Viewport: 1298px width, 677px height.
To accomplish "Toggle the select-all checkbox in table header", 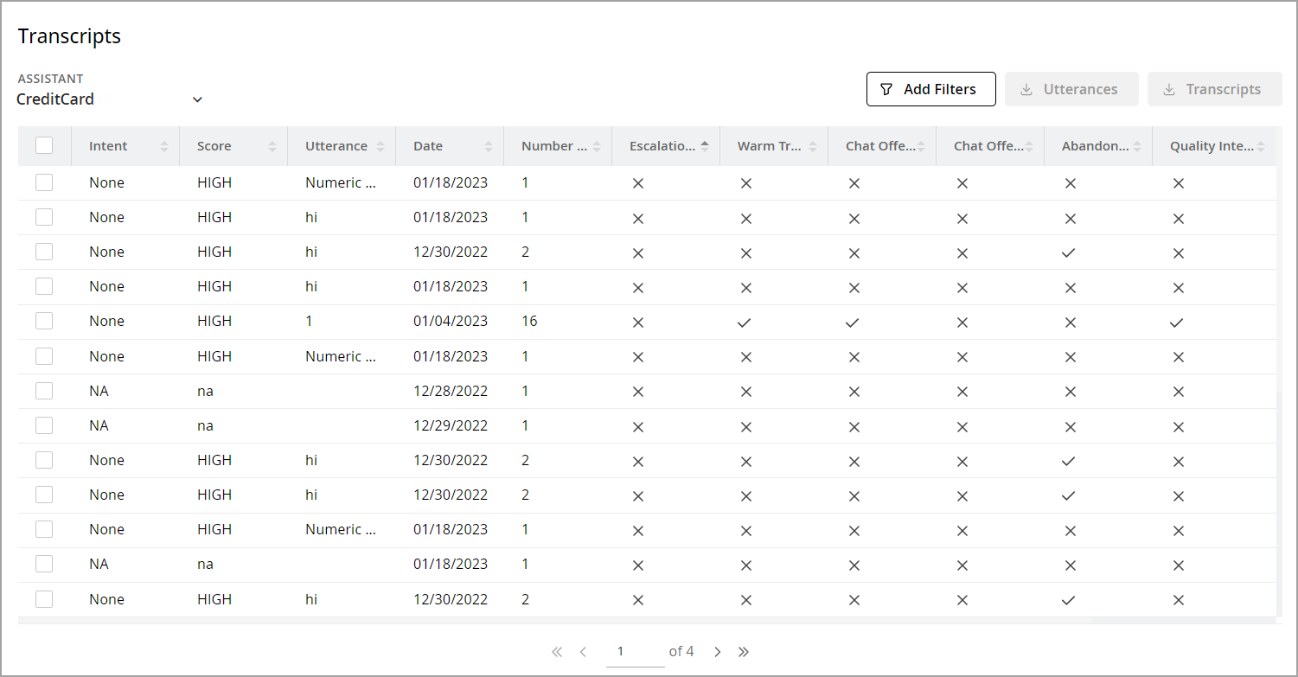I will coord(44,145).
